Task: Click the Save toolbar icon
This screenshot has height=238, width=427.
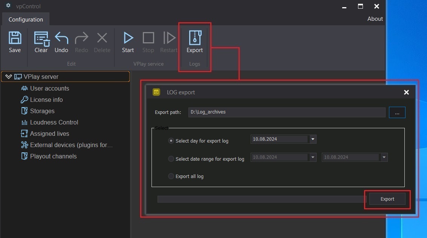Action: pos(15,38)
